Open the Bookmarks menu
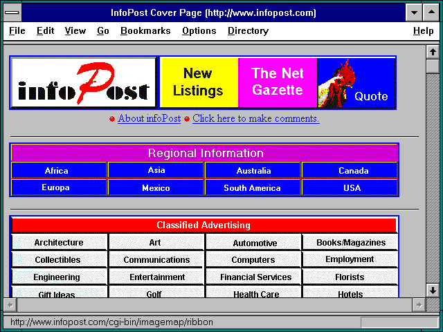The width and height of the screenshot is (443, 332). point(145,30)
